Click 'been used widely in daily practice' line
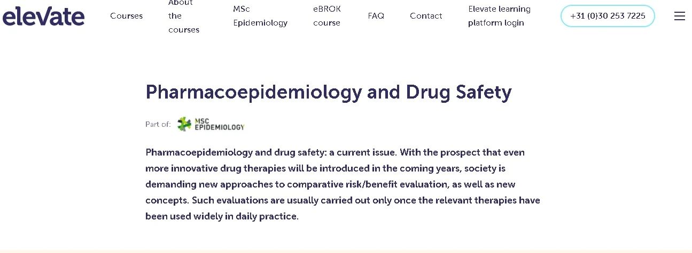 coord(222,217)
